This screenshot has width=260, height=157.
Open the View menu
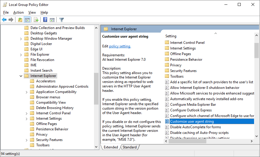coord(32,12)
